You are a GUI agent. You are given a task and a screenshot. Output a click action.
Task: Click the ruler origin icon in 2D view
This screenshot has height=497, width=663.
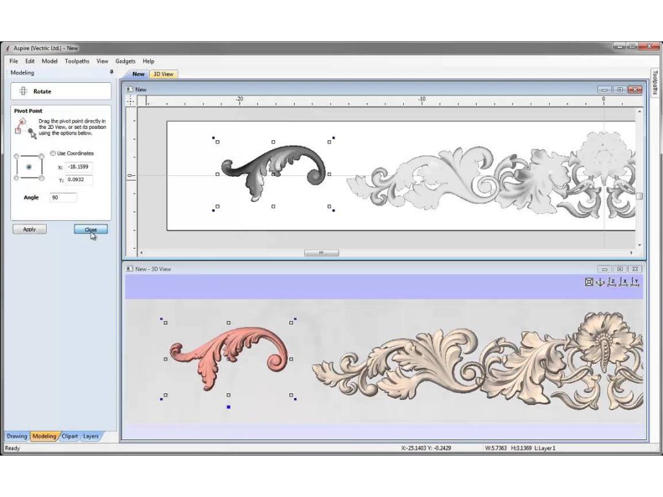point(131,100)
